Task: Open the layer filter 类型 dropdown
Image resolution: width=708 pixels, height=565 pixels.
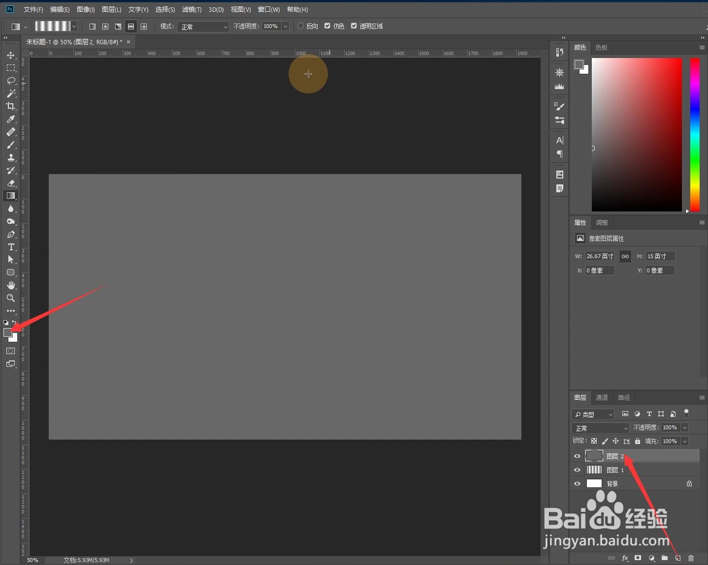Action: tap(593, 414)
